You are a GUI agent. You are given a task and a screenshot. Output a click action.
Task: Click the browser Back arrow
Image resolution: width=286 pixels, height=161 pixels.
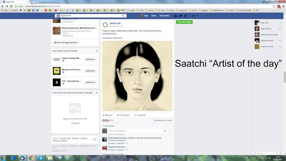pos(3,6)
